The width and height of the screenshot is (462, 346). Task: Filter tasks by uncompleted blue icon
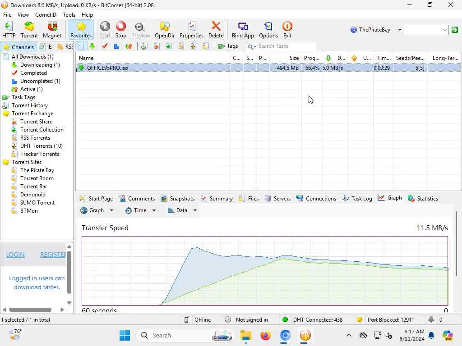click(x=117, y=46)
